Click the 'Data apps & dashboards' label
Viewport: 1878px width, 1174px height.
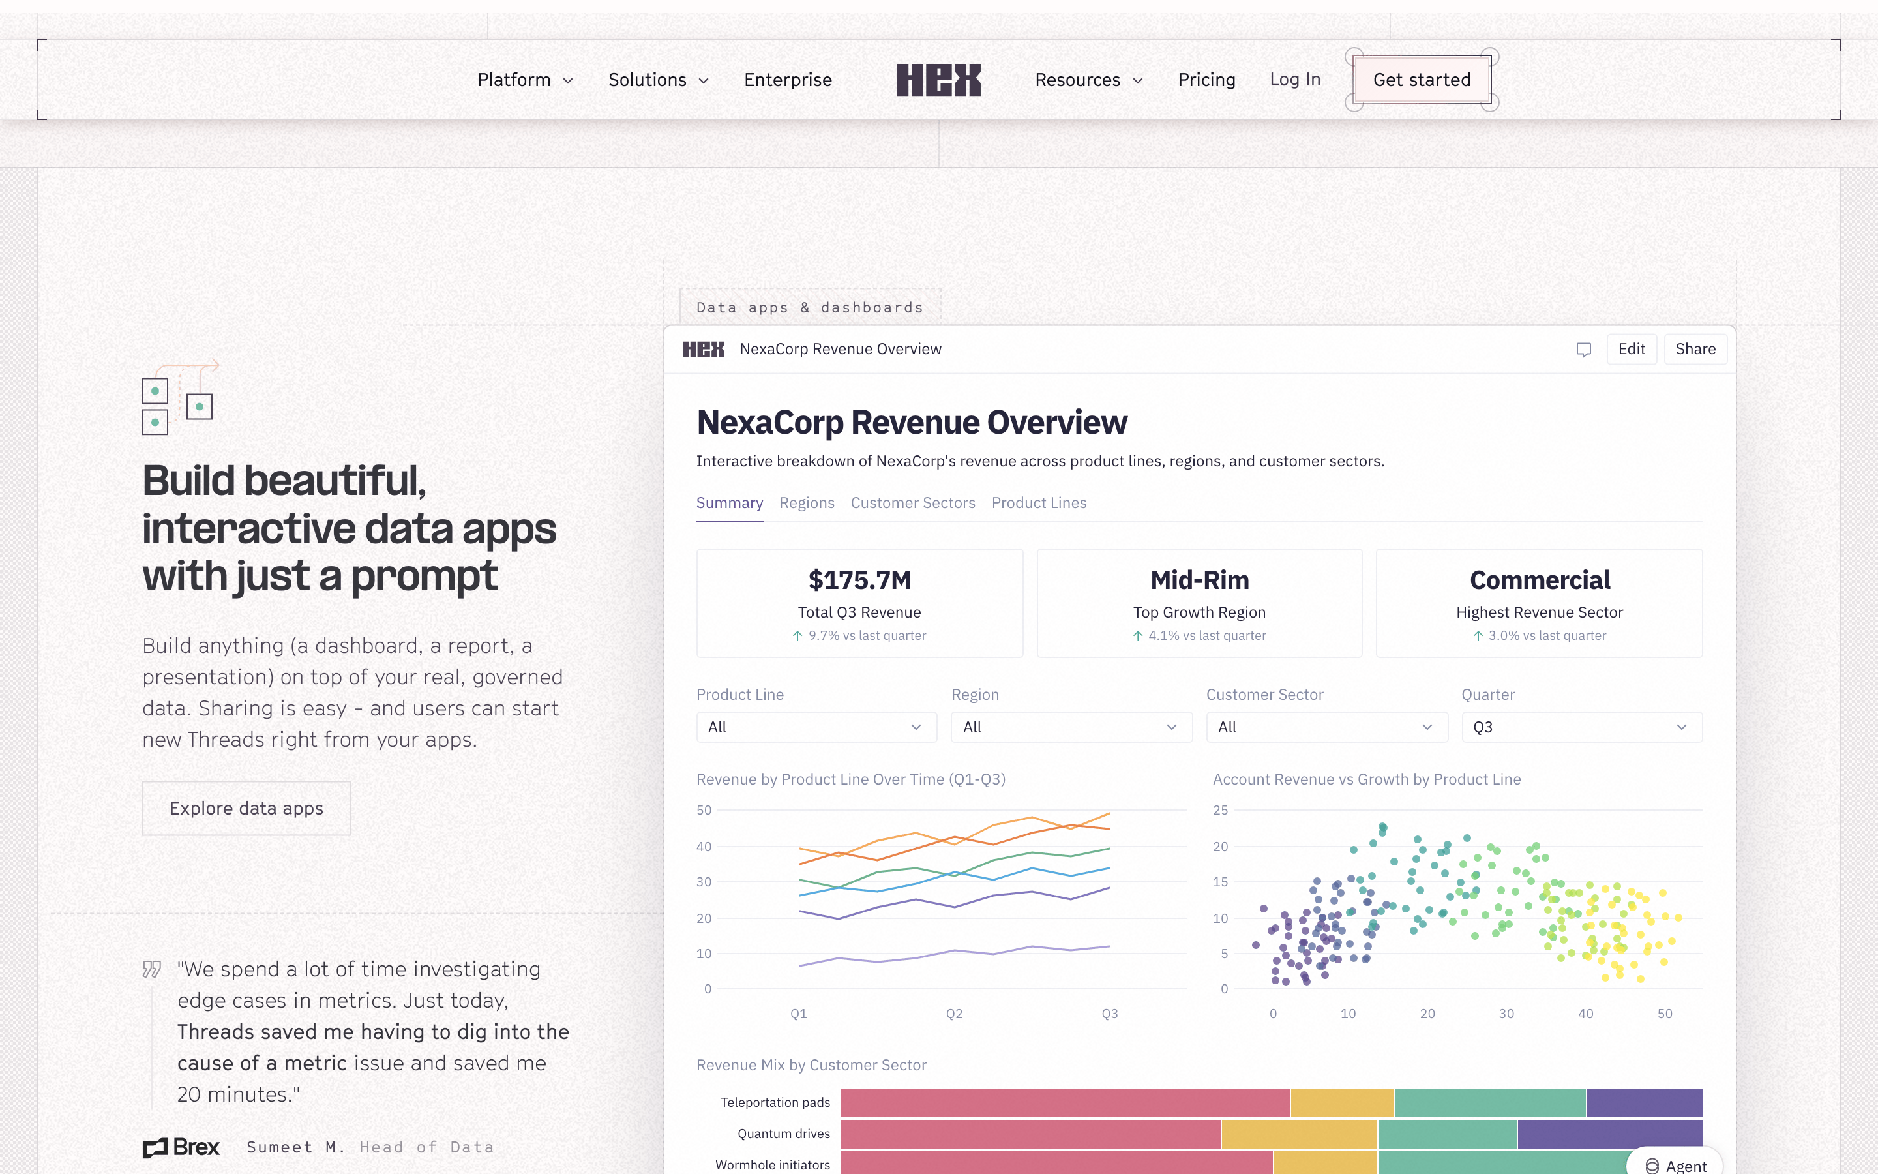coord(810,307)
